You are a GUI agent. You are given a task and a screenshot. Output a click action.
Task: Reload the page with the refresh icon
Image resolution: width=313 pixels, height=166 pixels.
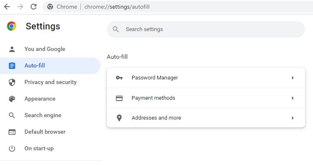pyautogui.click(x=34, y=7)
